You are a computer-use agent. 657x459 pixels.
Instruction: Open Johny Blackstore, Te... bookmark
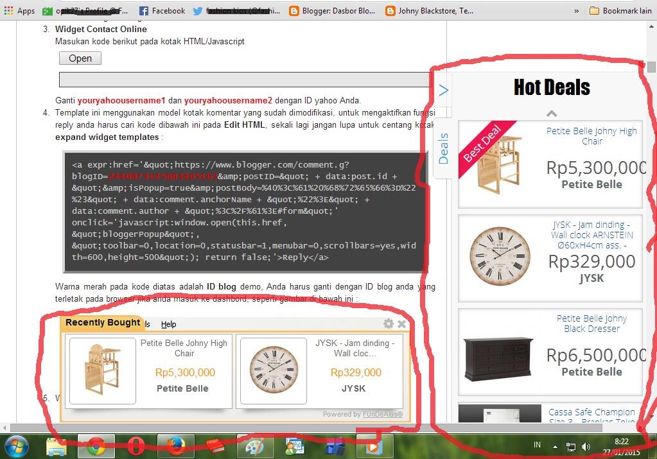point(430,11)
